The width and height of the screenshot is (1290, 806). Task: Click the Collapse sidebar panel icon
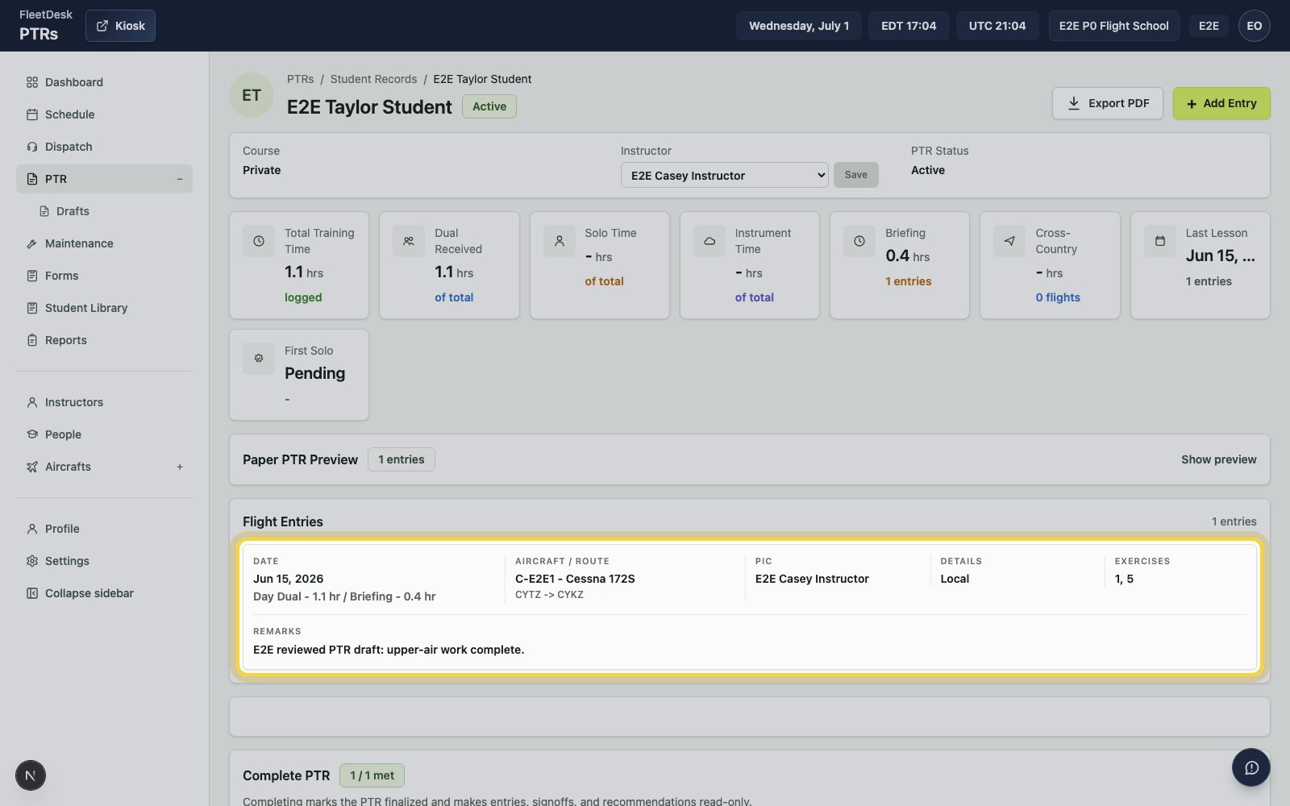pos(32,593)
